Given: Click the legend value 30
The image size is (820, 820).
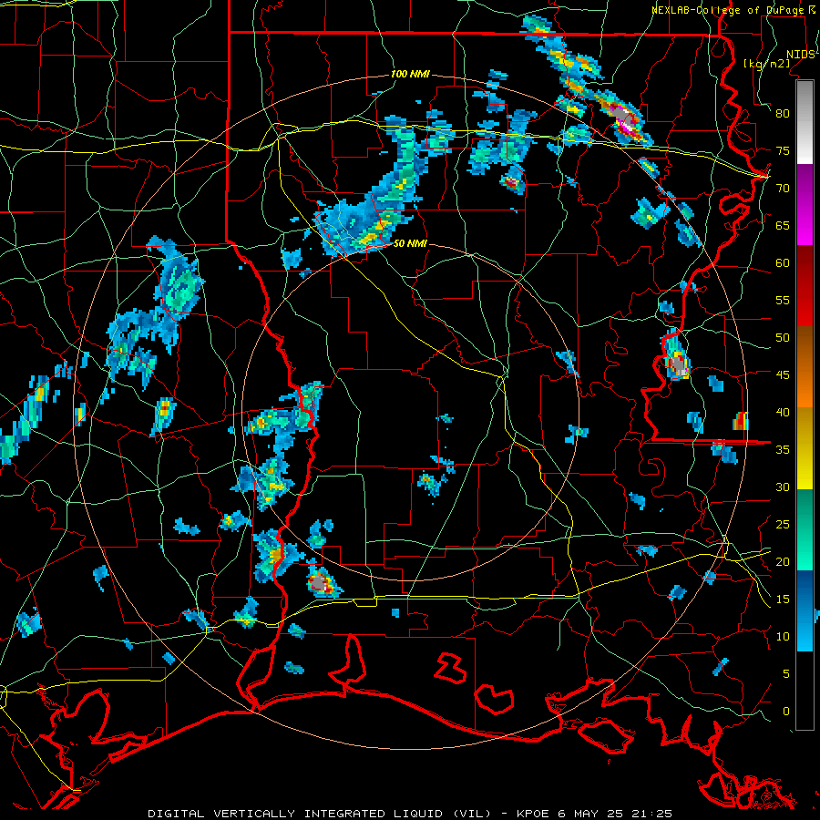Looking at the screenshot, I should point(783,487).
